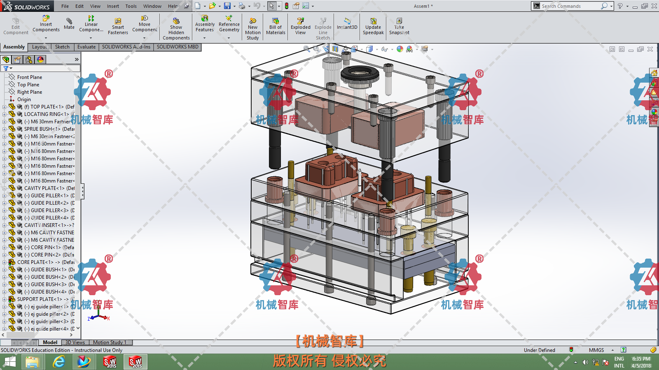Switch to the Evaluate tab
659x370 pixels.
point(86,47)
